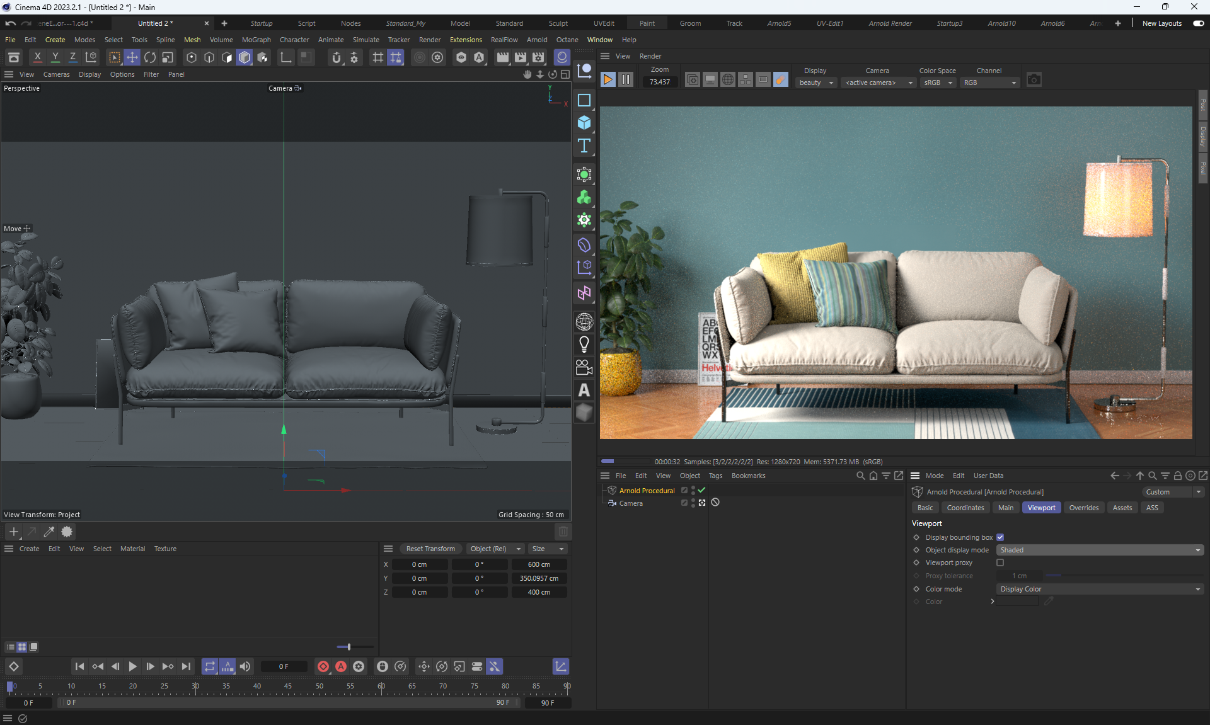Click the Camera object icon in palette

[584, 367]
